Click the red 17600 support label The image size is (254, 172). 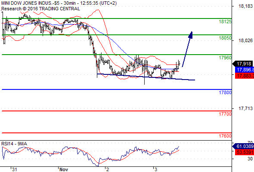point(225,136)
